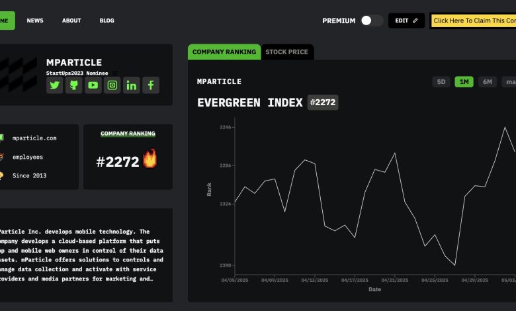Select the max chart range
The height and width of the screenshot is (311, 516).
point(509,82)
